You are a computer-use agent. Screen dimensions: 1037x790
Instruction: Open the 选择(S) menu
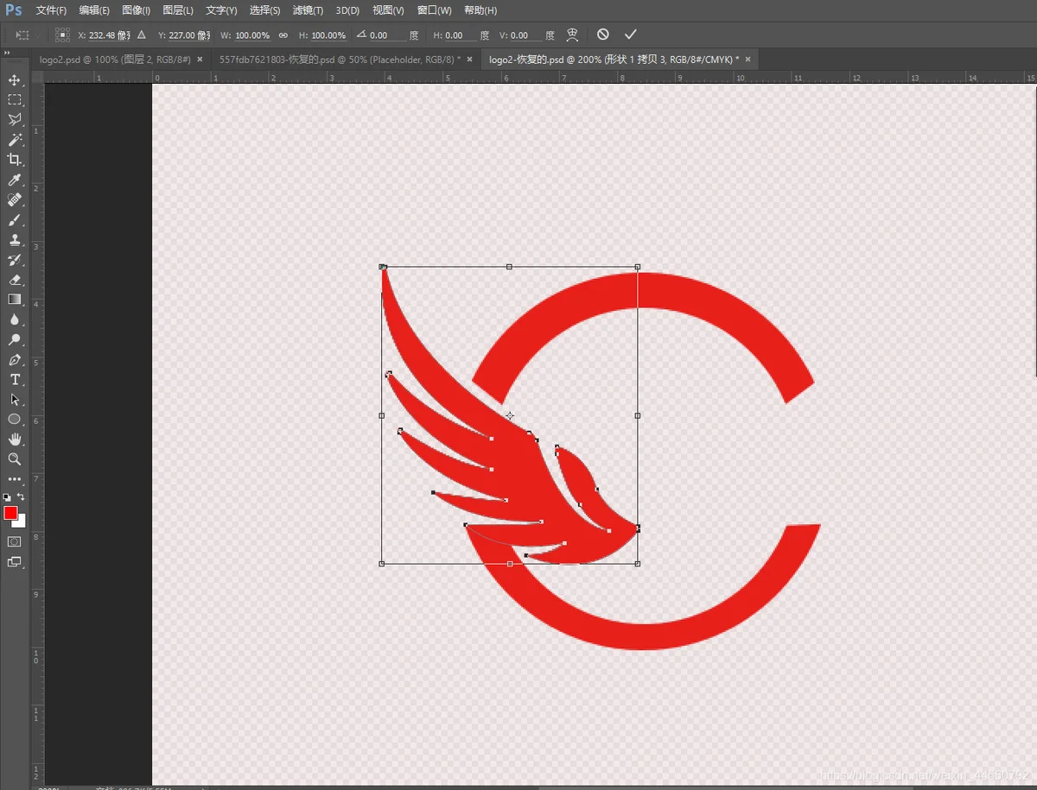click(264, 10)
